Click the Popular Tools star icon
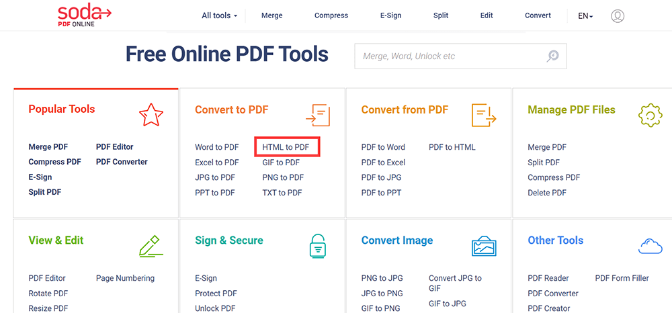672x313 pixels. [151, 115]
